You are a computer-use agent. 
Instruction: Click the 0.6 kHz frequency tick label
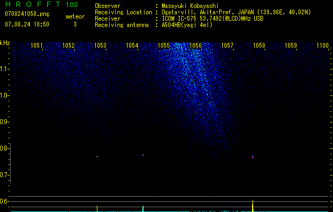(4, 201)
